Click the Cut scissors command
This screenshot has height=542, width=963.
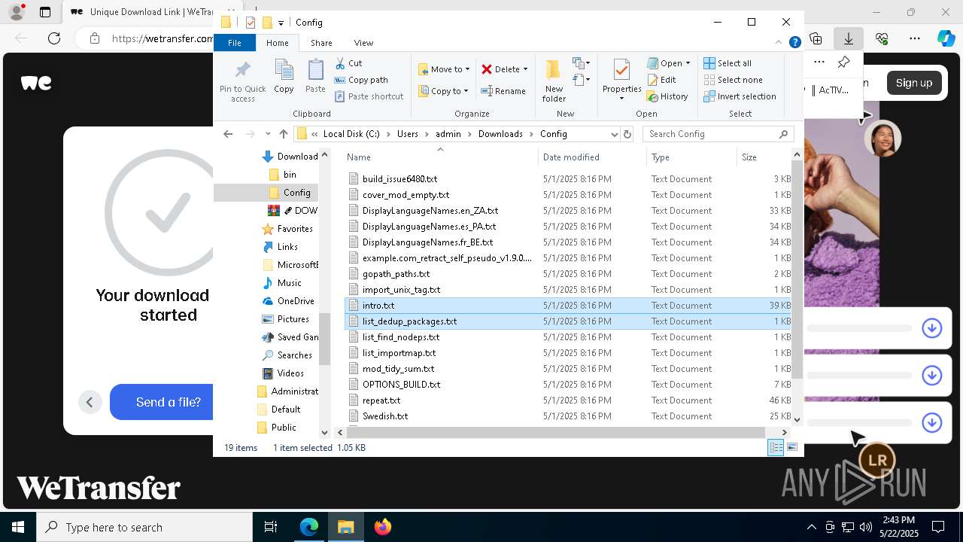(x=348, y=63)
